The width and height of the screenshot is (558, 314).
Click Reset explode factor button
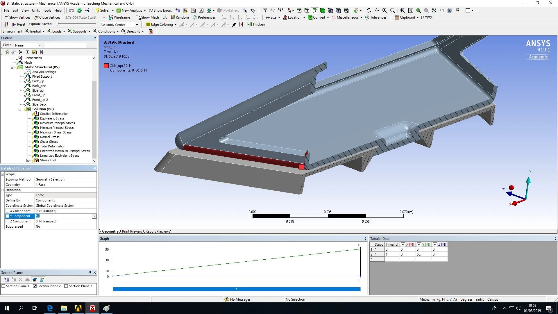tap(19, 24)
